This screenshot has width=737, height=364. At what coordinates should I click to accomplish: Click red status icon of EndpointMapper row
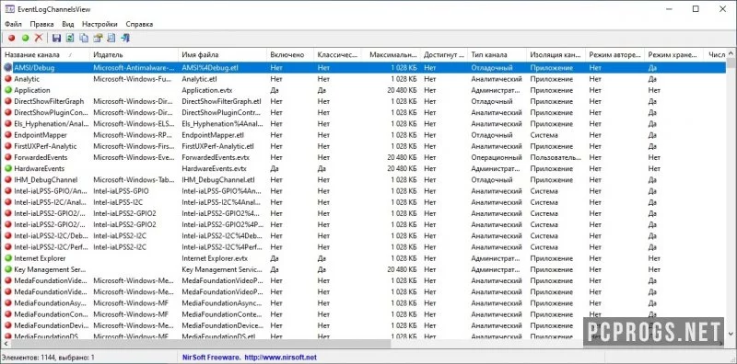7,135
